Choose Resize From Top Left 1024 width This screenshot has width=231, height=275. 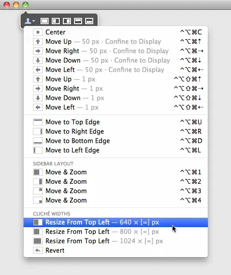click(116, 241)
